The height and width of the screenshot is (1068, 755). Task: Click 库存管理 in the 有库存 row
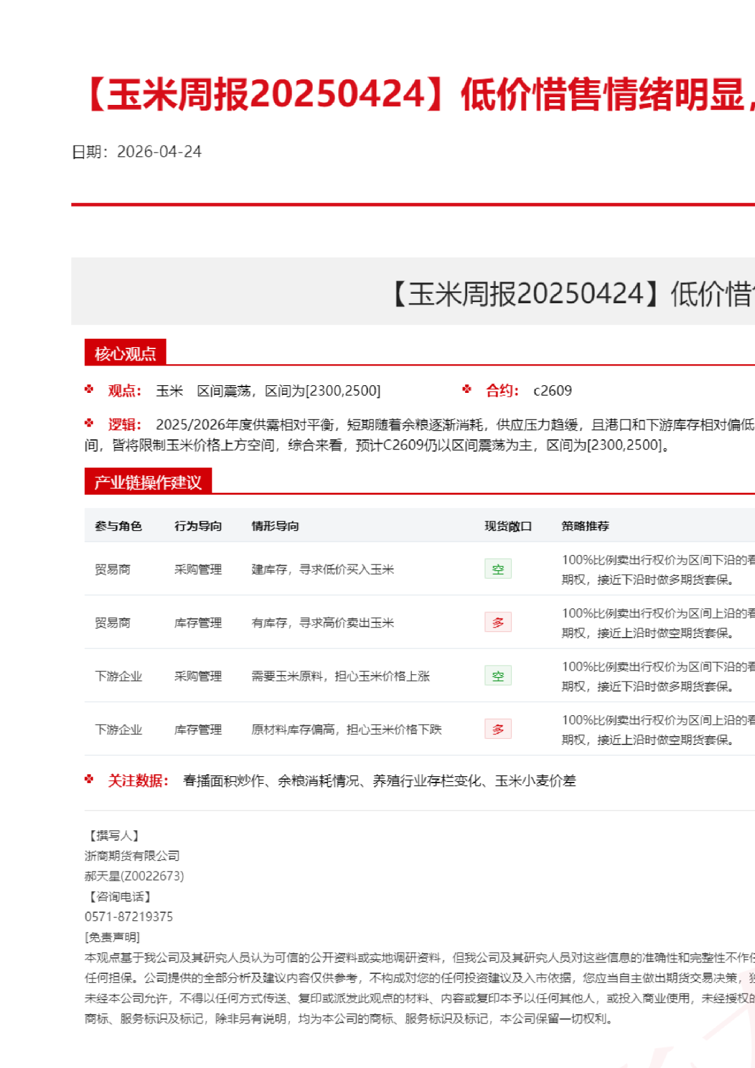coord(198,622)
